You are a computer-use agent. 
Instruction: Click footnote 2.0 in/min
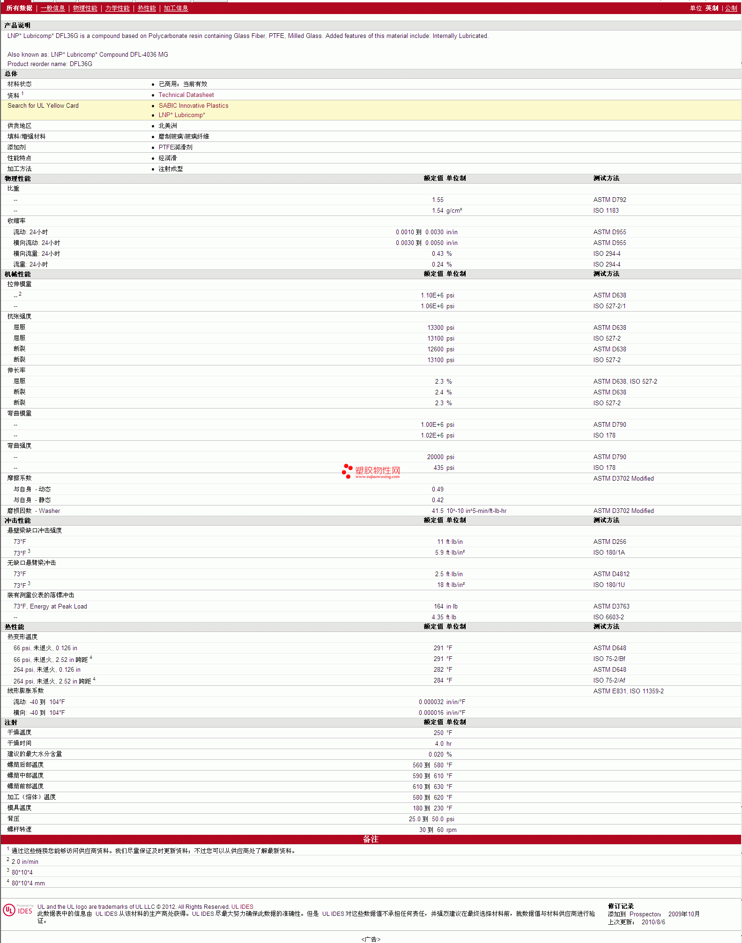[x=25, y=862]
